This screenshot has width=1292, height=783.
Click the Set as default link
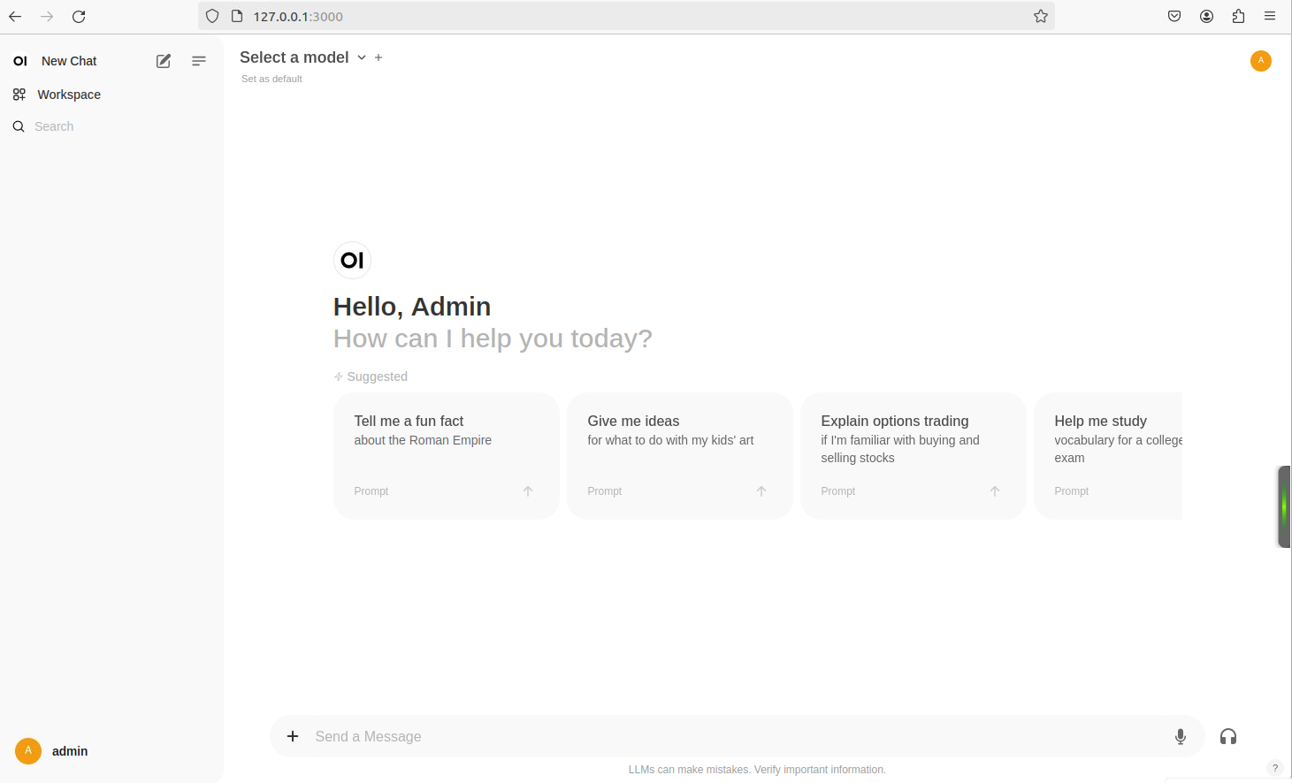coord(271,79)
